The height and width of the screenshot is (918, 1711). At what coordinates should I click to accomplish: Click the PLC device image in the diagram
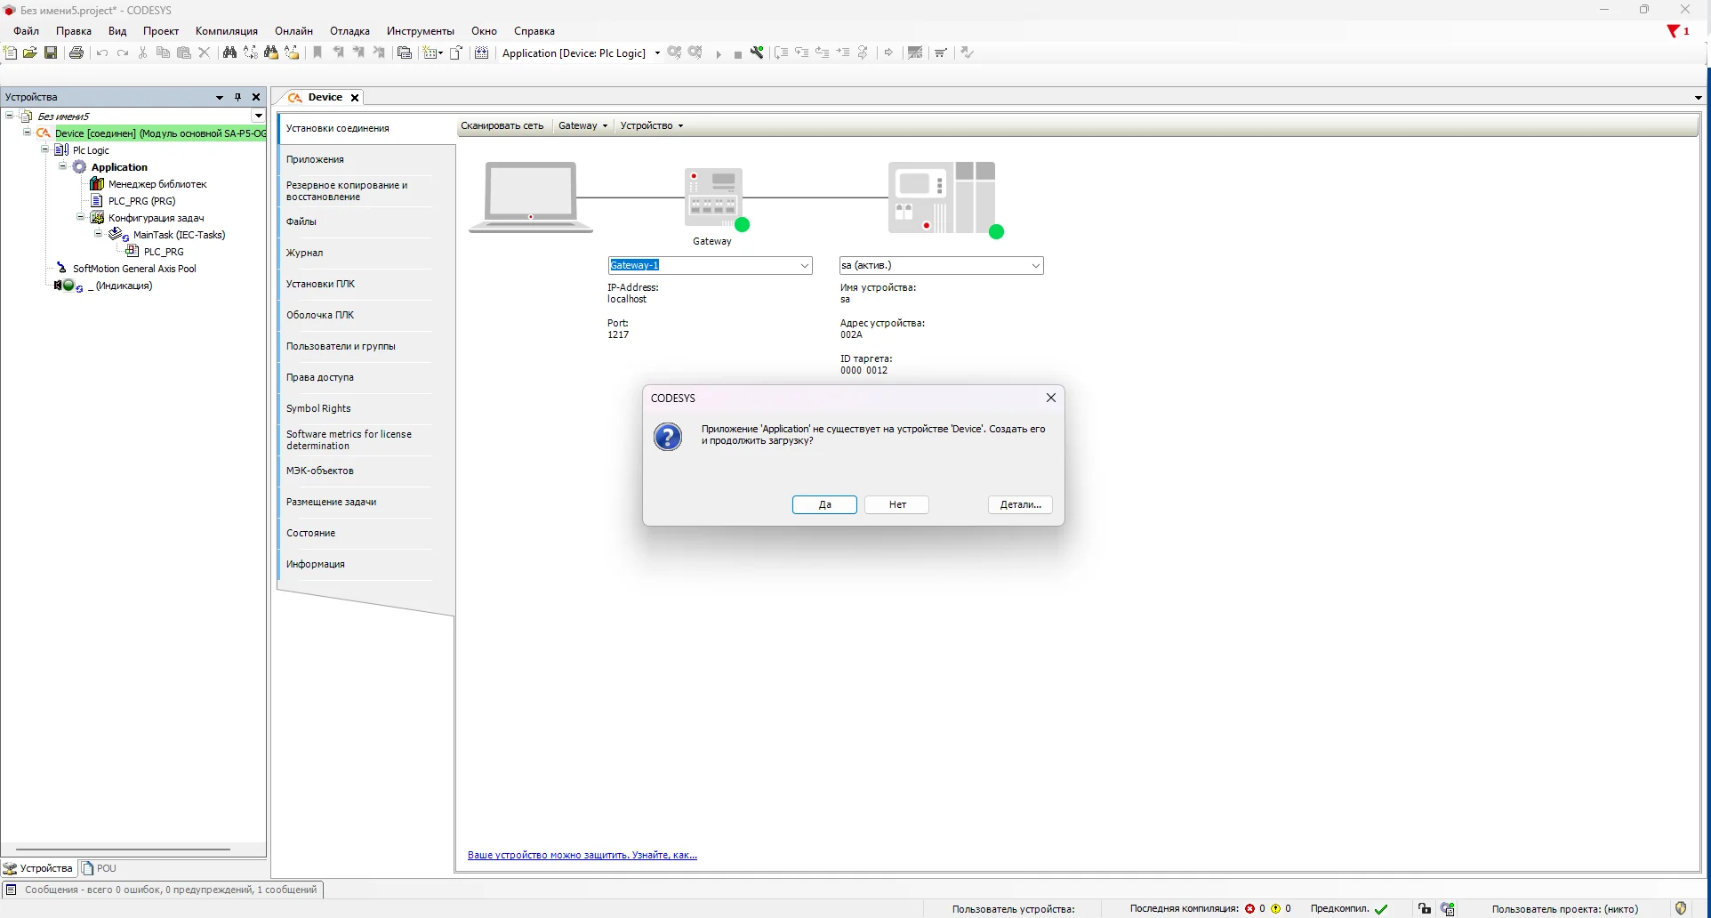943,197
